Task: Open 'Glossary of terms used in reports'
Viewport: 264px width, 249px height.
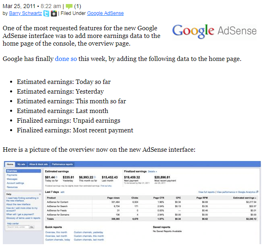Action: pyautogui.click(x=23, y=218)
